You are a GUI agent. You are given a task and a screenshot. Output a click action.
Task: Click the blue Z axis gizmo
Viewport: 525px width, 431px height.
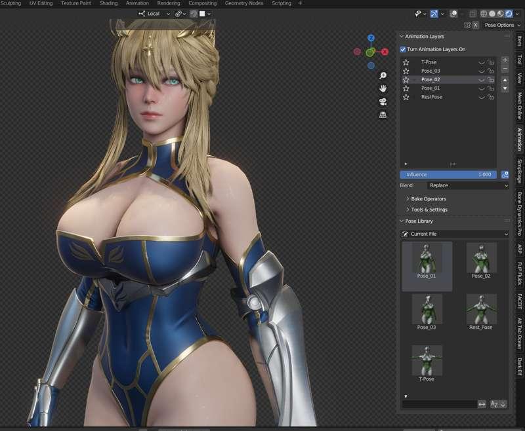pyautogui.click(x=371, y=38)
